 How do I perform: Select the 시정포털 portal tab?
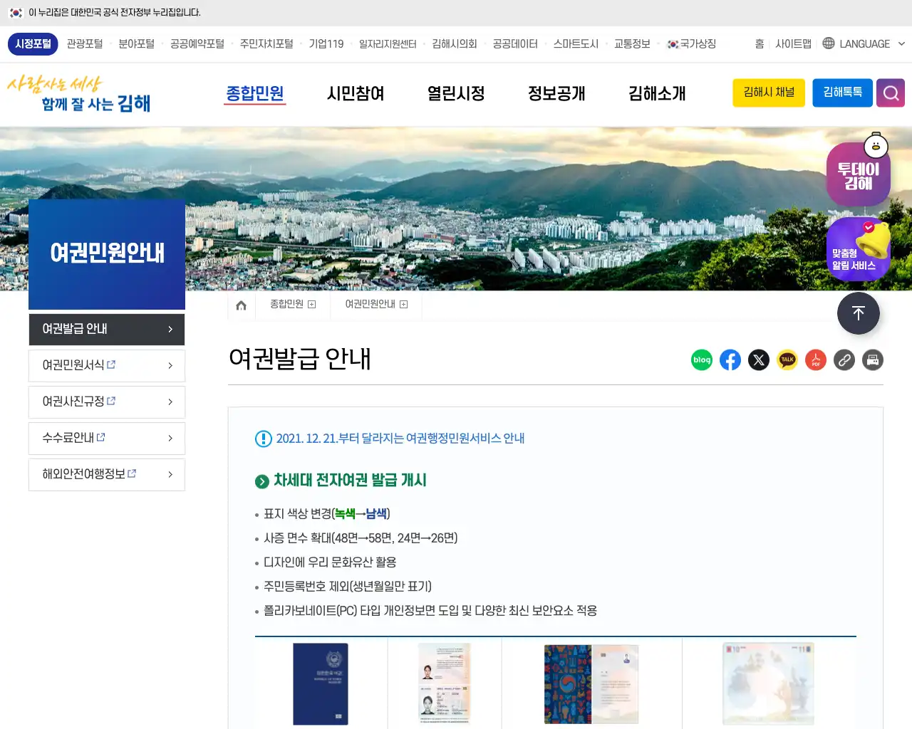[x=33, y=43]
